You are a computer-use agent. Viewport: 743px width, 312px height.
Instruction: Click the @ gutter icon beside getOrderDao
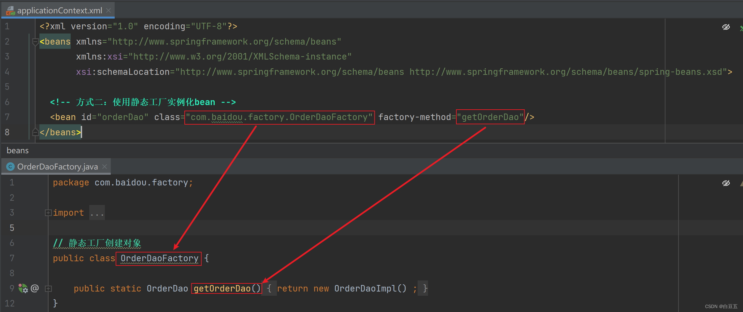point(35,288)
